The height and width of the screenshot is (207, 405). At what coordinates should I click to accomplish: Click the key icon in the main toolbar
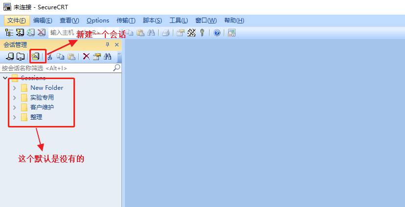(202, 33)
